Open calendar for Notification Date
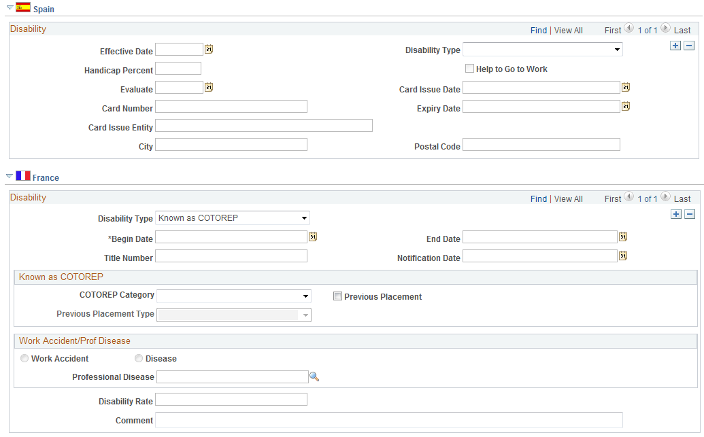The height and width of the screenshot is (437, 704). click(x=623, y=256)
